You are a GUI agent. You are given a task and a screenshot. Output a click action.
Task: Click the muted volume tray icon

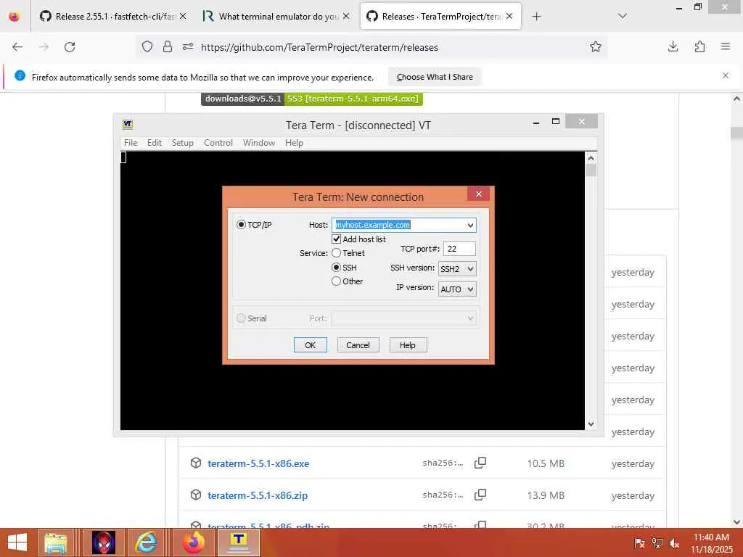(x=674, y=543)
